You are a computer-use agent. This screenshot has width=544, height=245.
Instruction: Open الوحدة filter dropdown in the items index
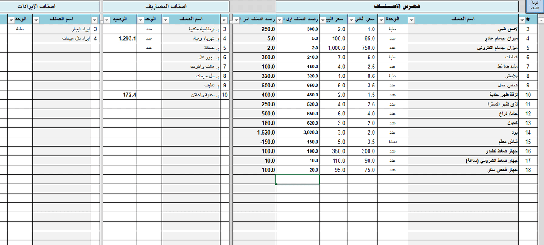(380, 19)
